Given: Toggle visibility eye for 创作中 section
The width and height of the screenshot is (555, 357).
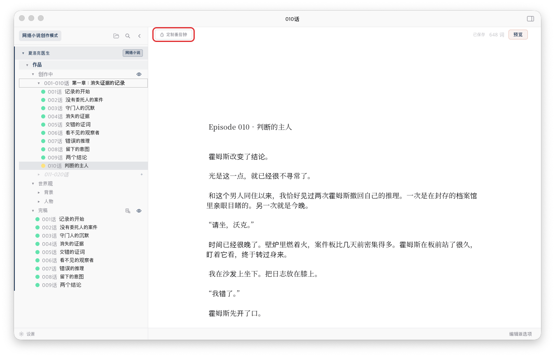Looking at the screenshot, I should 139,74.
